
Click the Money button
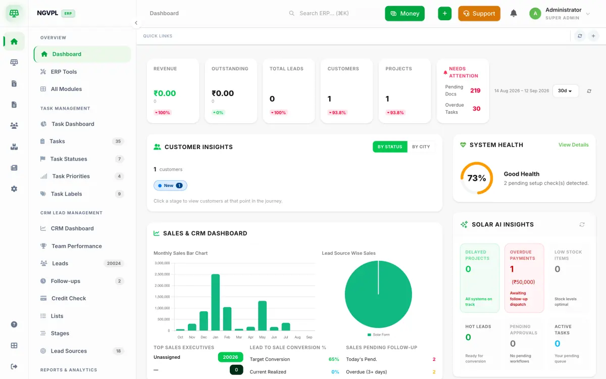point(405,14)
